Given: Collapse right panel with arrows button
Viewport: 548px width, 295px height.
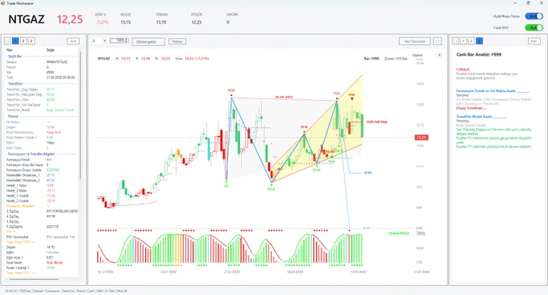Looking at the screenshot, I should click(x=534, y=41).
